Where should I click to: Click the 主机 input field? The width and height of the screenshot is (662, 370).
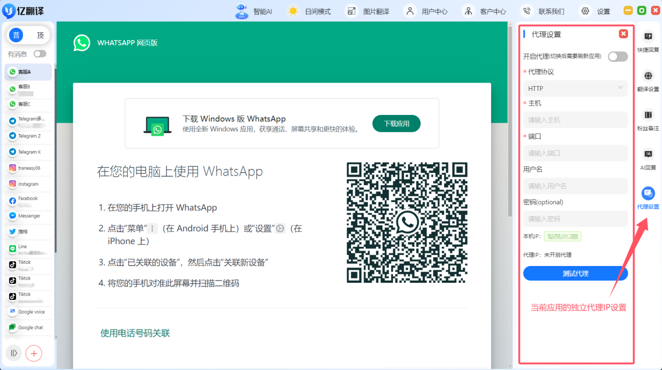(x=575, y=120)
